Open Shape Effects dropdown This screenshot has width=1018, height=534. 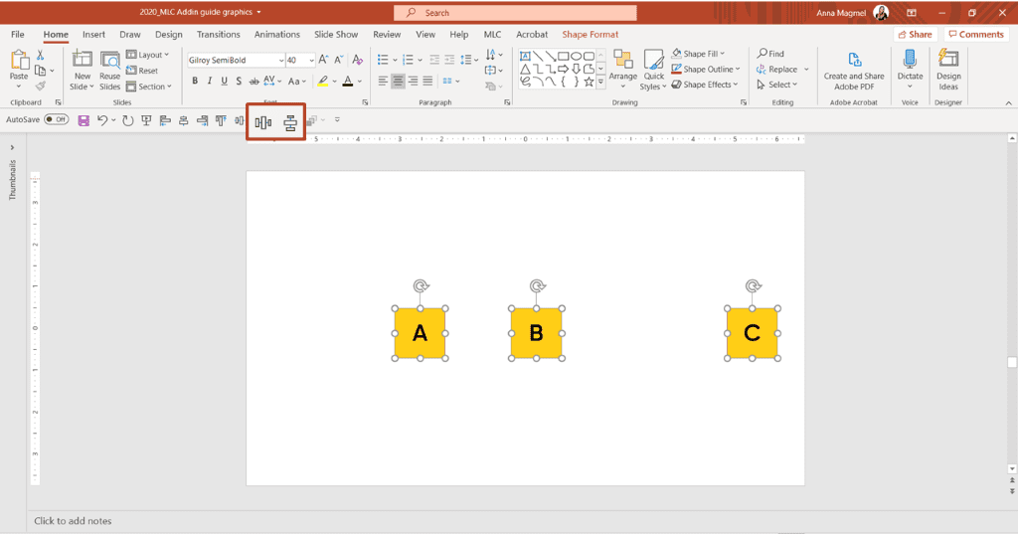click(x=705, y=85)
